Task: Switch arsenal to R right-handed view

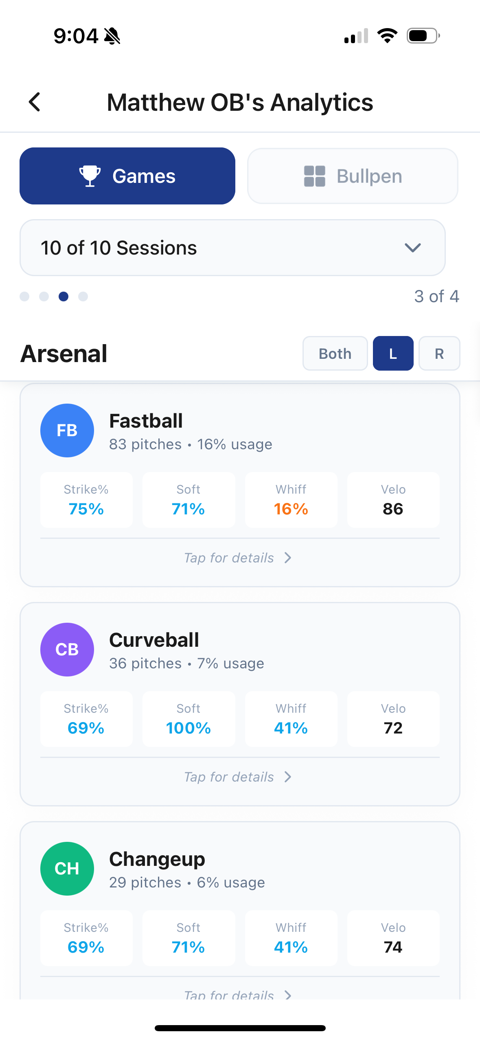Action: tap(439, 353)
